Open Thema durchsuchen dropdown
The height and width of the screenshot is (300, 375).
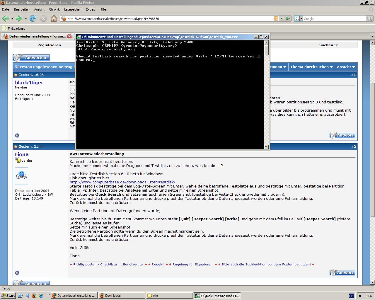tap(311, 67)
